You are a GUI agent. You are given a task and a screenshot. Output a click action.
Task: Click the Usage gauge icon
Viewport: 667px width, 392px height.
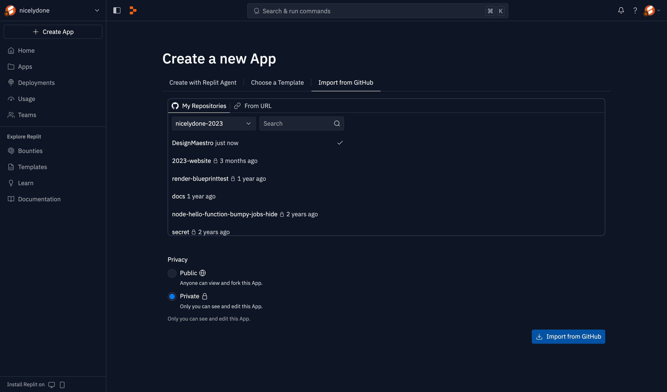click(x=11, y=99)
